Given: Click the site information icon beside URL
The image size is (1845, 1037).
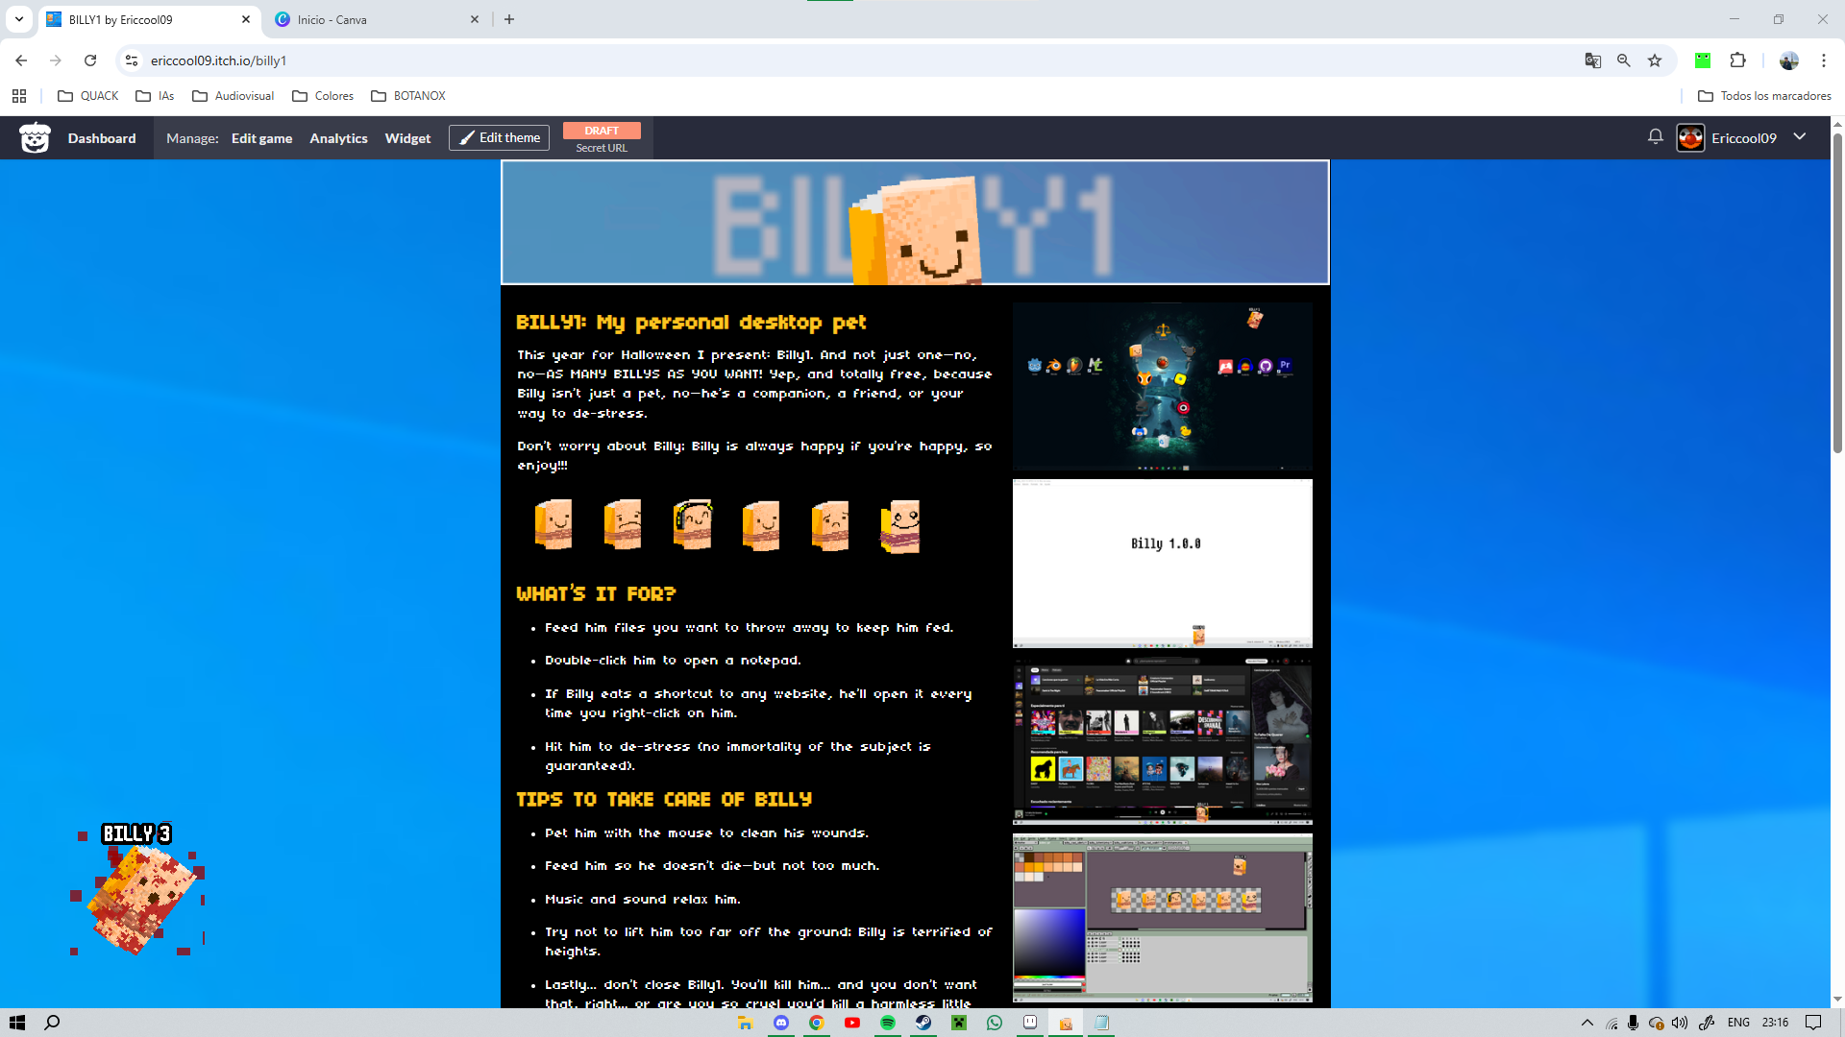Looking at the screenshot, I should 132,60.
